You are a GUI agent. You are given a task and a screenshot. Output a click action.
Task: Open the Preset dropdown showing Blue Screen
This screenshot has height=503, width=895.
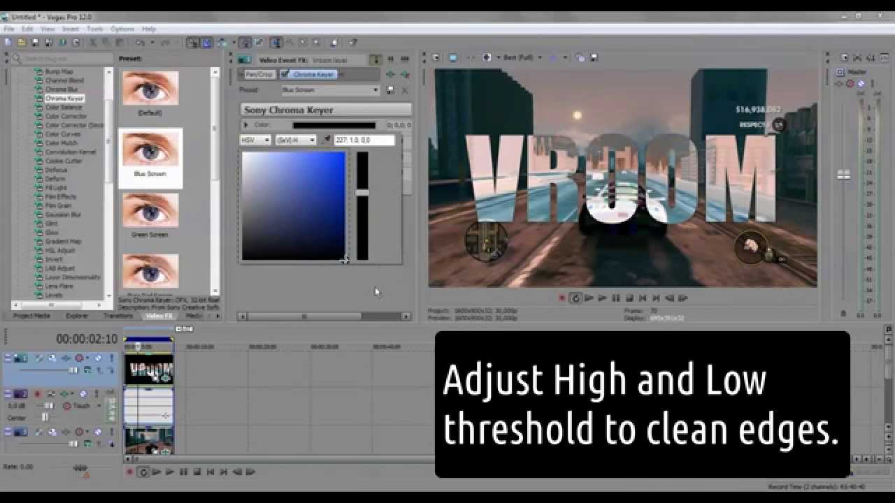(x=330, y=90)
